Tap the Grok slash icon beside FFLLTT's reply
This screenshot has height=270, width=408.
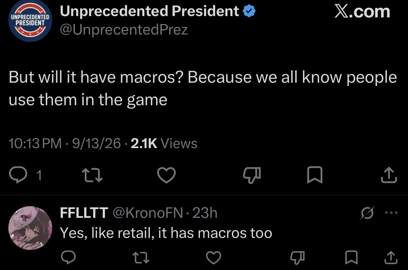tap(367, 213)
